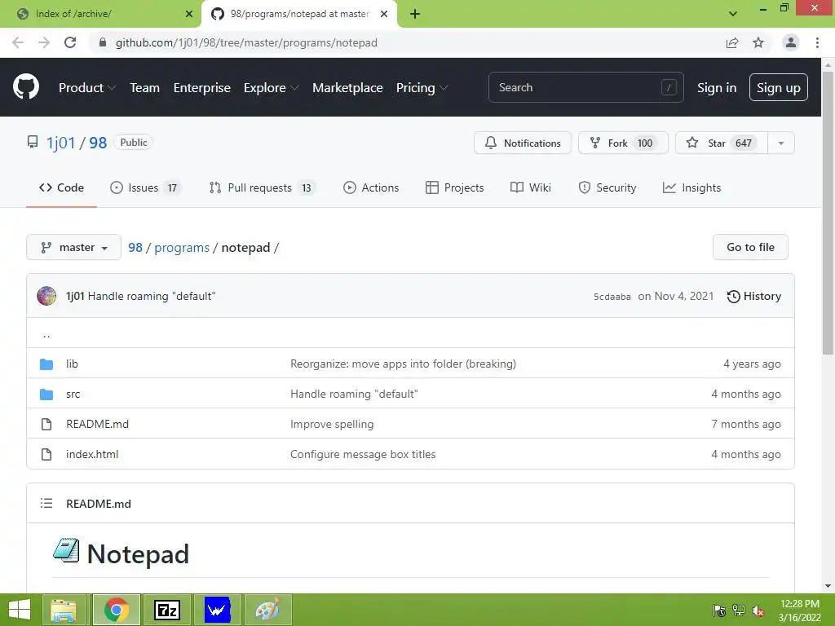Viewport: 835px width, 626px height.
Task: Open the Windows Start button
Action: tap(20, 610)
